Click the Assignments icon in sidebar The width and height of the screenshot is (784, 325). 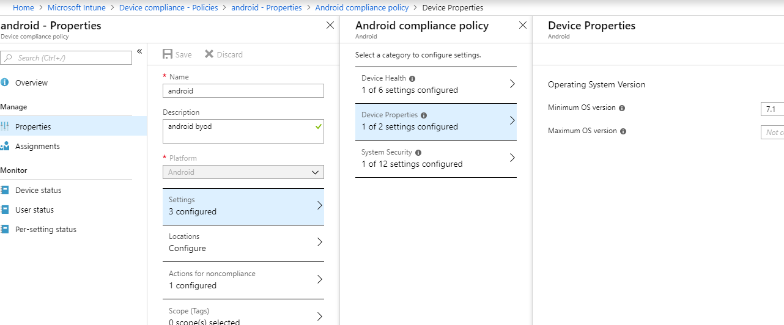point(6,146)
